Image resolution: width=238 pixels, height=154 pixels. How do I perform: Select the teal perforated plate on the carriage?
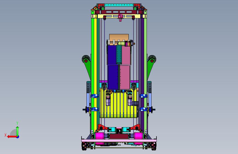(119, 55)
